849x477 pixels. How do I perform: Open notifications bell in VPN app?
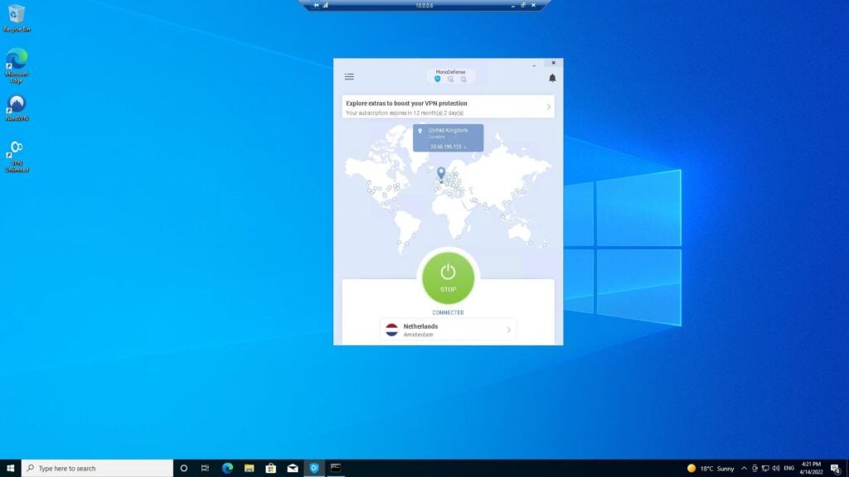[551, 78]
